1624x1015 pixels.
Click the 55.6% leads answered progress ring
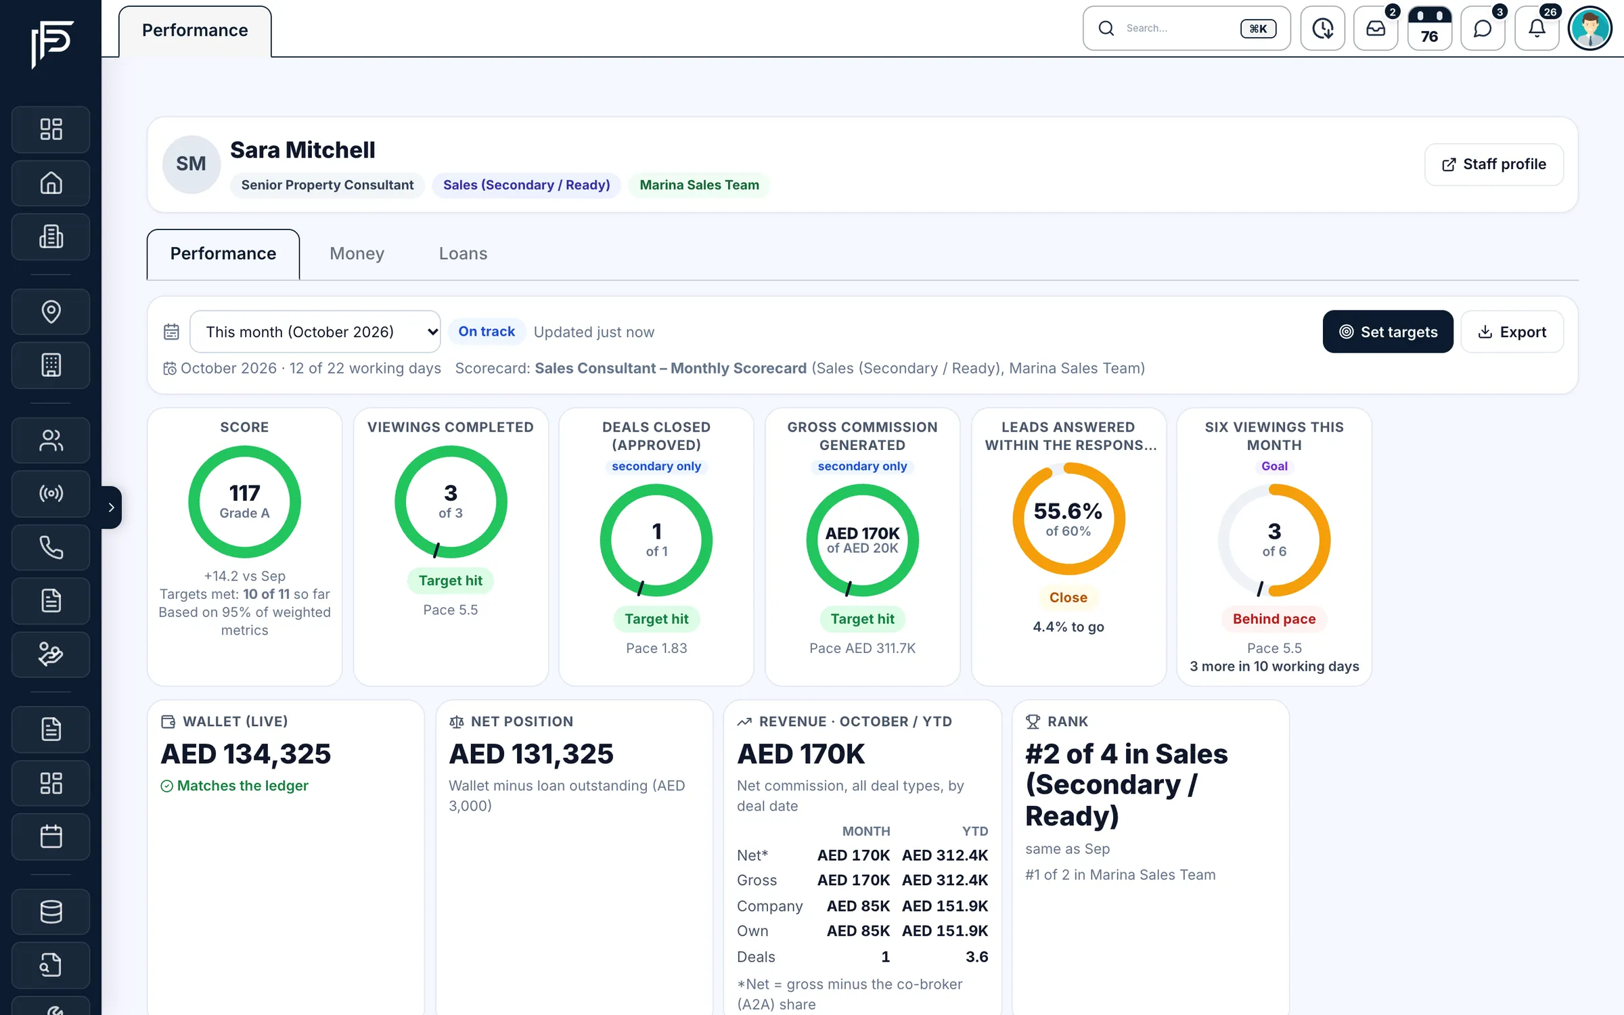1068,519
